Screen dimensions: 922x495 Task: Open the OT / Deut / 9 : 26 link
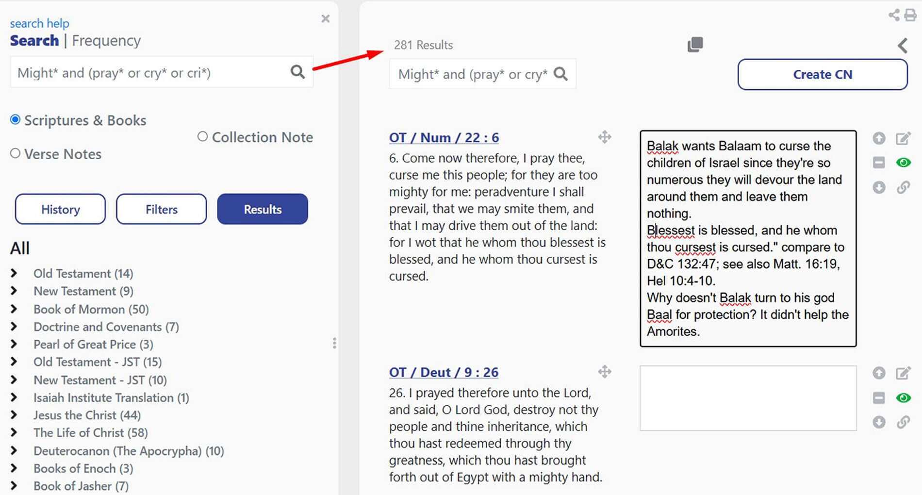(444, 372)
